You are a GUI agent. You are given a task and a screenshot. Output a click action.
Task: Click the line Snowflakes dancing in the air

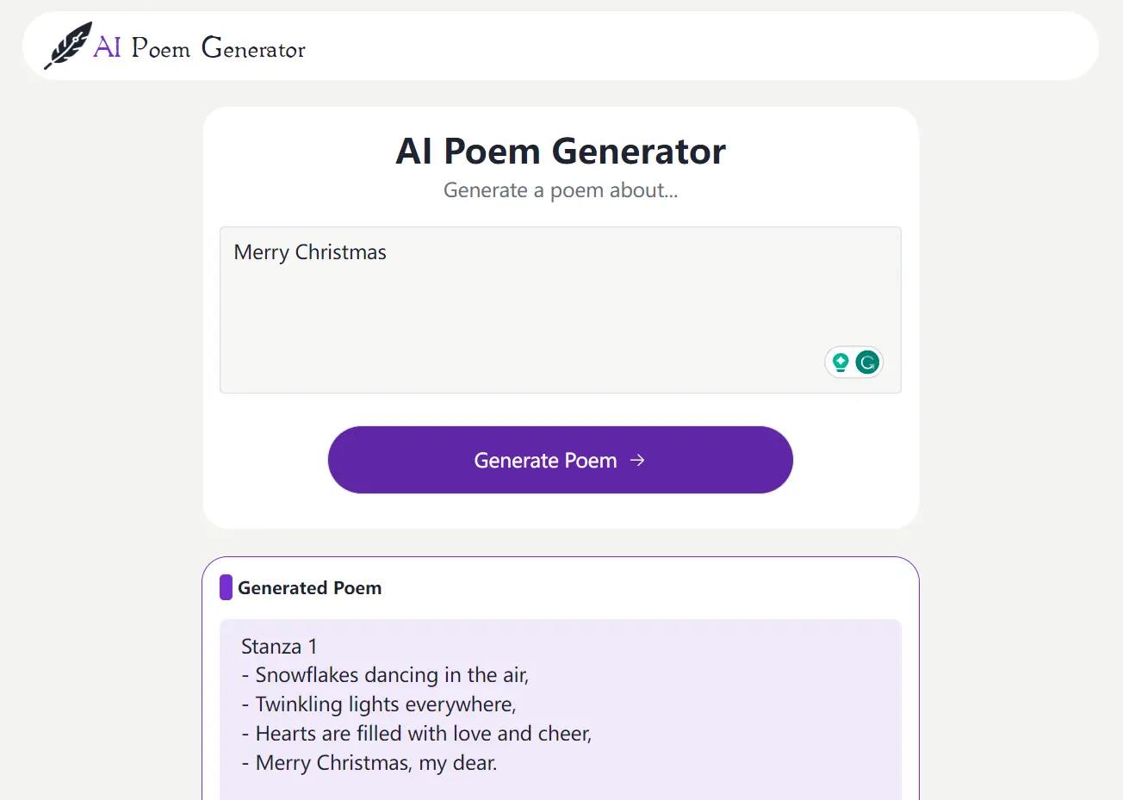pos(389,675)
